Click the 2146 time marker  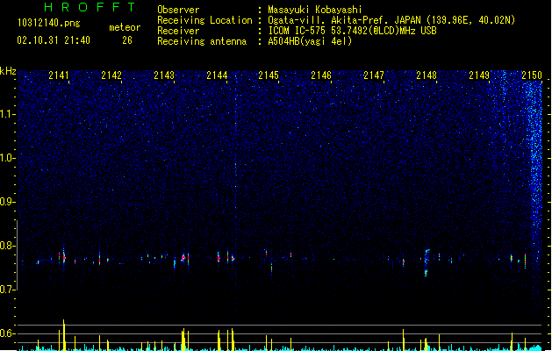(x=321, y=75)
